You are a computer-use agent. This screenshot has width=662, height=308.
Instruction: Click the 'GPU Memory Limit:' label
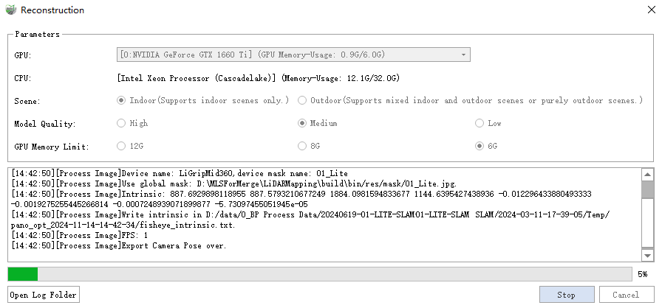52,147
